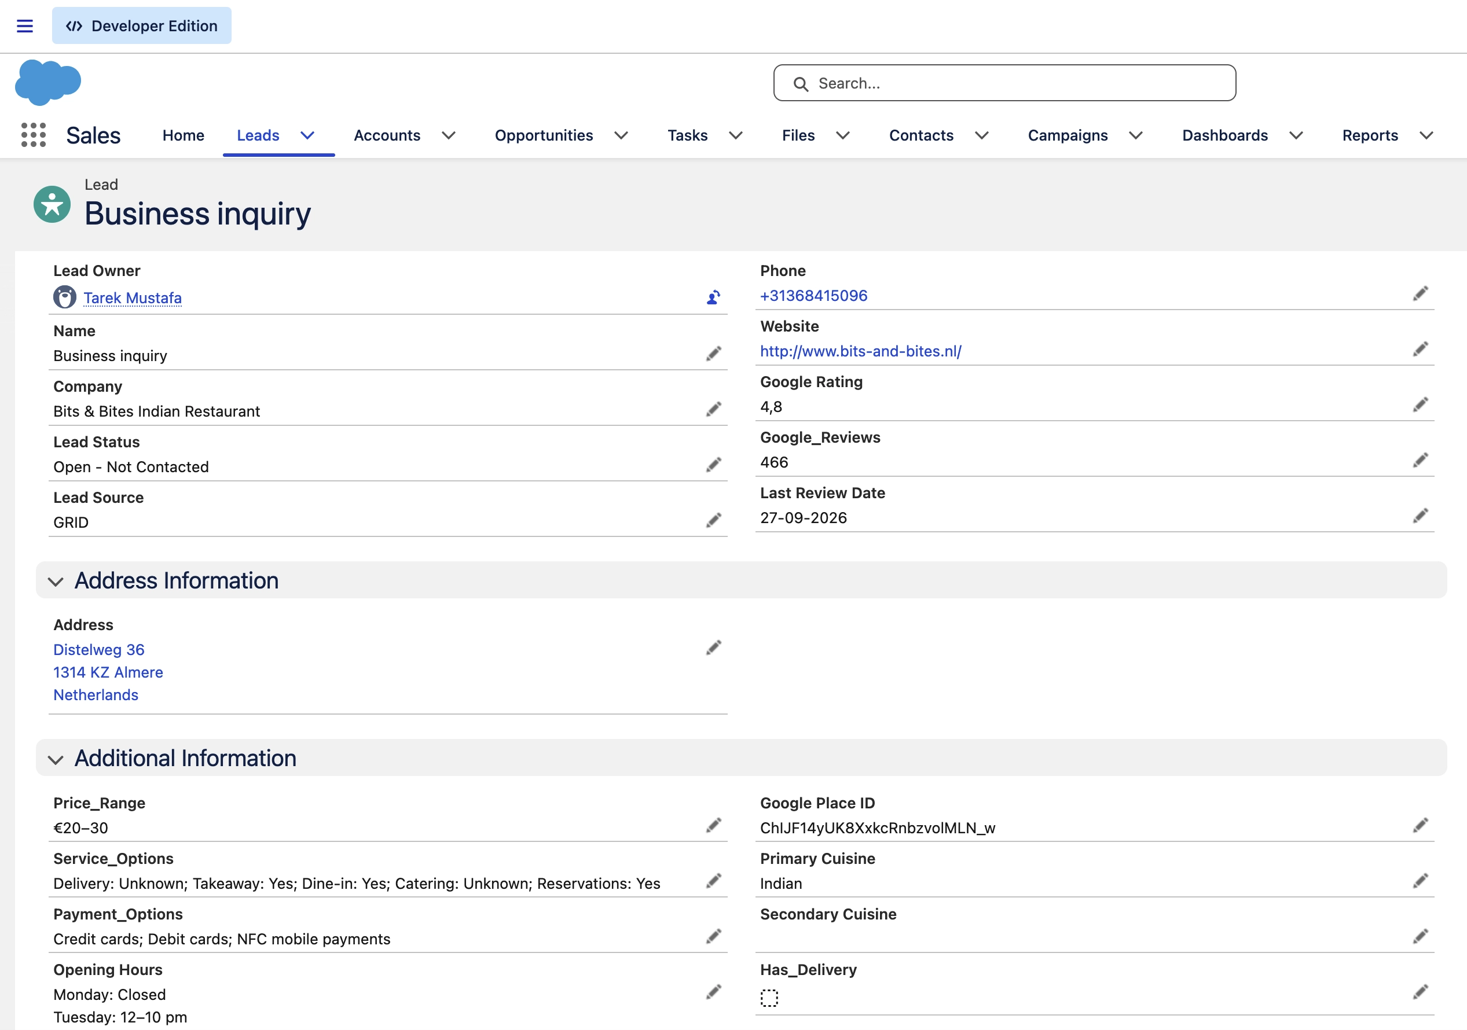Screen dimensions: 1467x1030
Task: Open the Tasks tab dropdown arrow
Action: point(736,135)
